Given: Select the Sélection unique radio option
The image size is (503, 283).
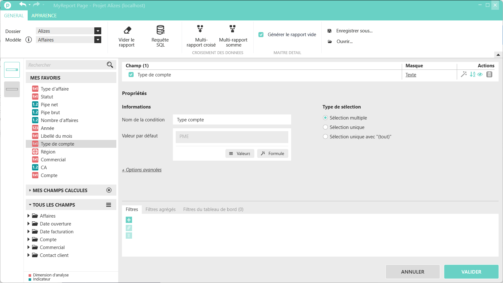Looking at the screenshot, I should click(325, 127).
